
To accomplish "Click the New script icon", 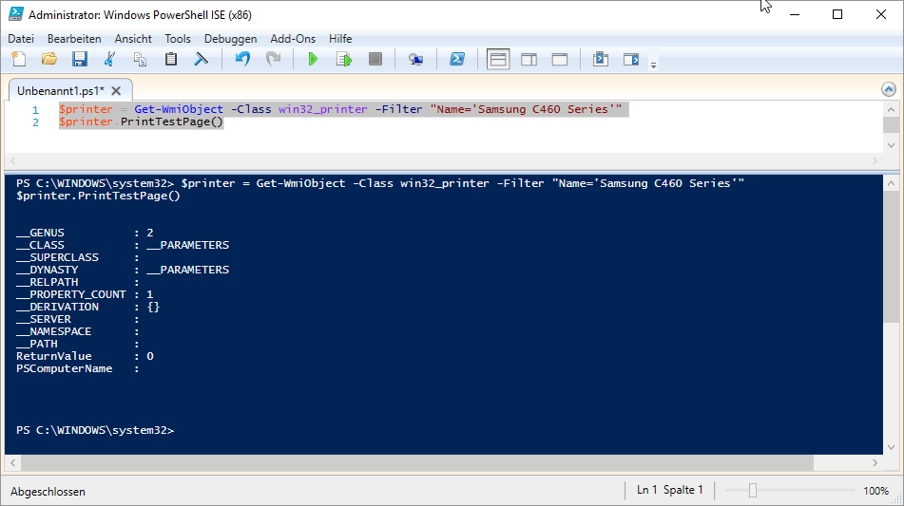I will coord(18,59).
